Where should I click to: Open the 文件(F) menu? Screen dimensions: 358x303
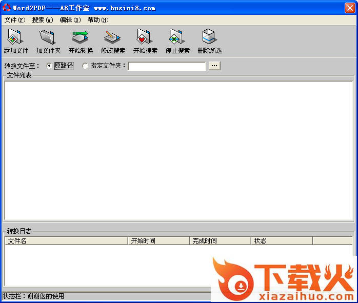click(15, 20)
